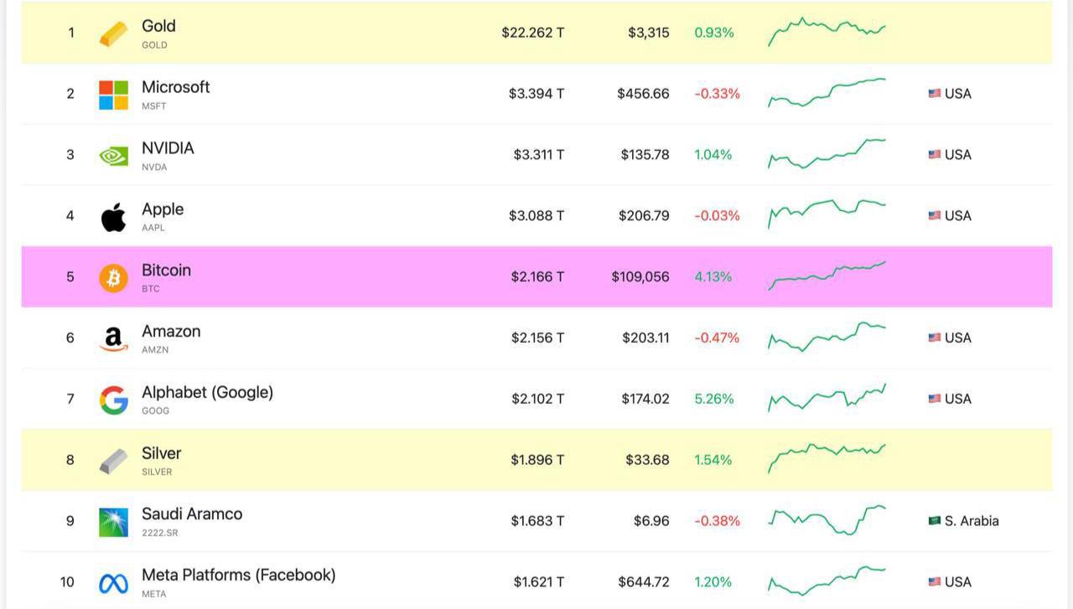This screenshot has width=1073, height=609.
Task: Click the Gold bar icon
Action: pos(113,34)
